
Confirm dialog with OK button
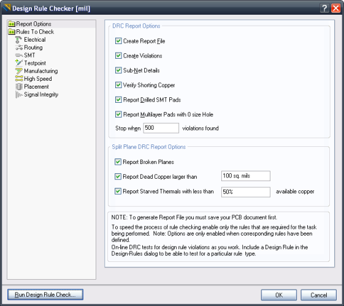[279, 295]
